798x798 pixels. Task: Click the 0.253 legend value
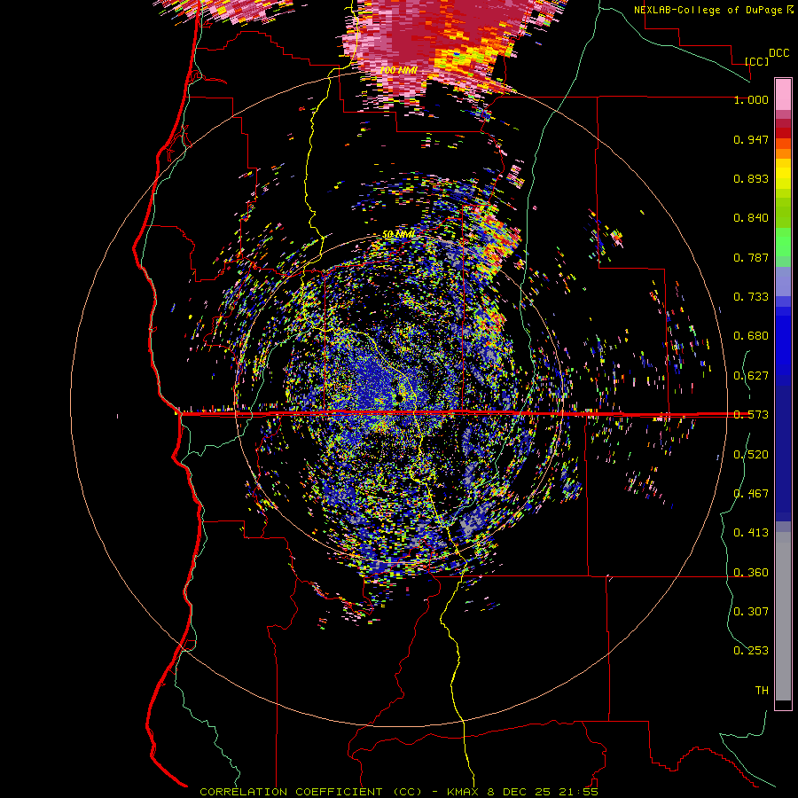pyautogui.click(x=751, y=651)
